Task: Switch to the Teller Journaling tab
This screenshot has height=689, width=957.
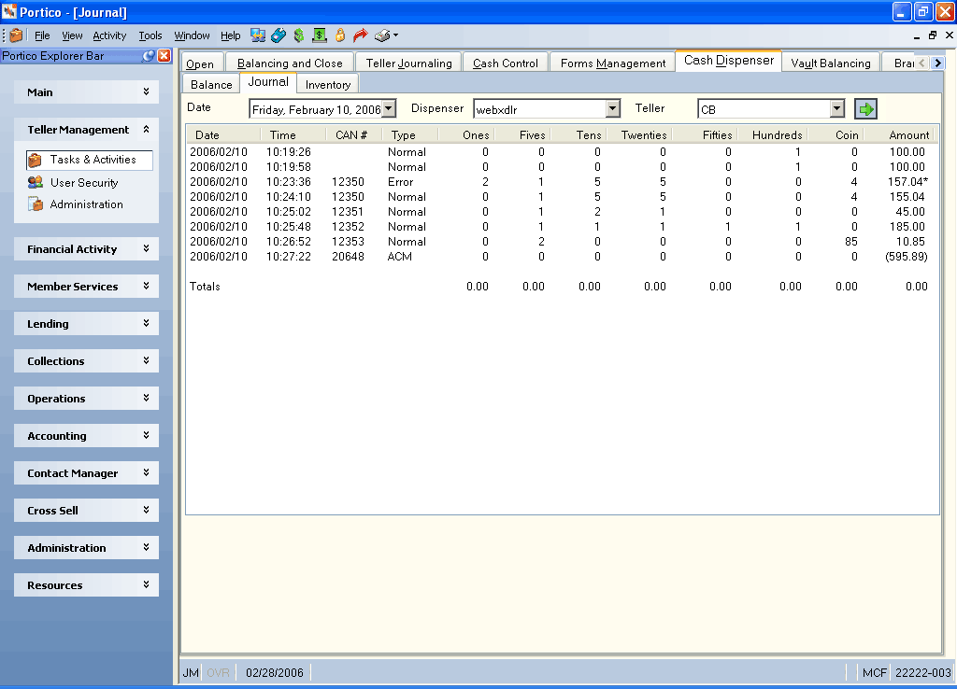Action: pyautogui.click(x=409, y=63)
